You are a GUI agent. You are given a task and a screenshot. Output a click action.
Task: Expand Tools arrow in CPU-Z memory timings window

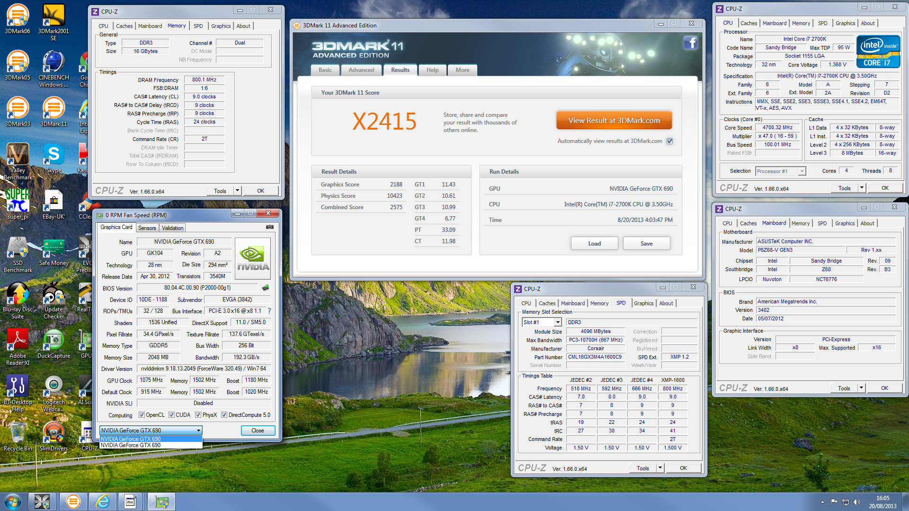238,191
